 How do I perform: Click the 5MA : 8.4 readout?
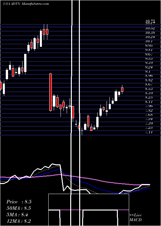pos(17,215)
